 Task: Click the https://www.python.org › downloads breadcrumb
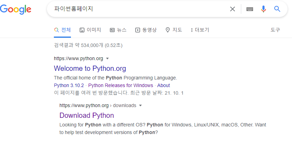98,105
